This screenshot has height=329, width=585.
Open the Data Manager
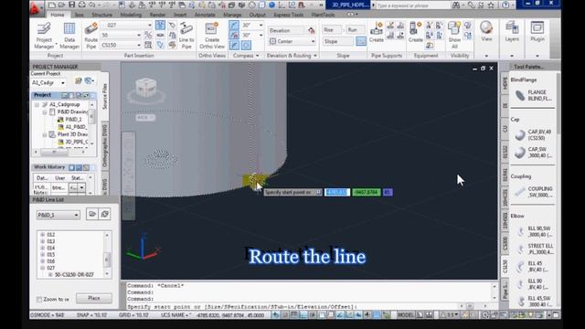point(69,35)
